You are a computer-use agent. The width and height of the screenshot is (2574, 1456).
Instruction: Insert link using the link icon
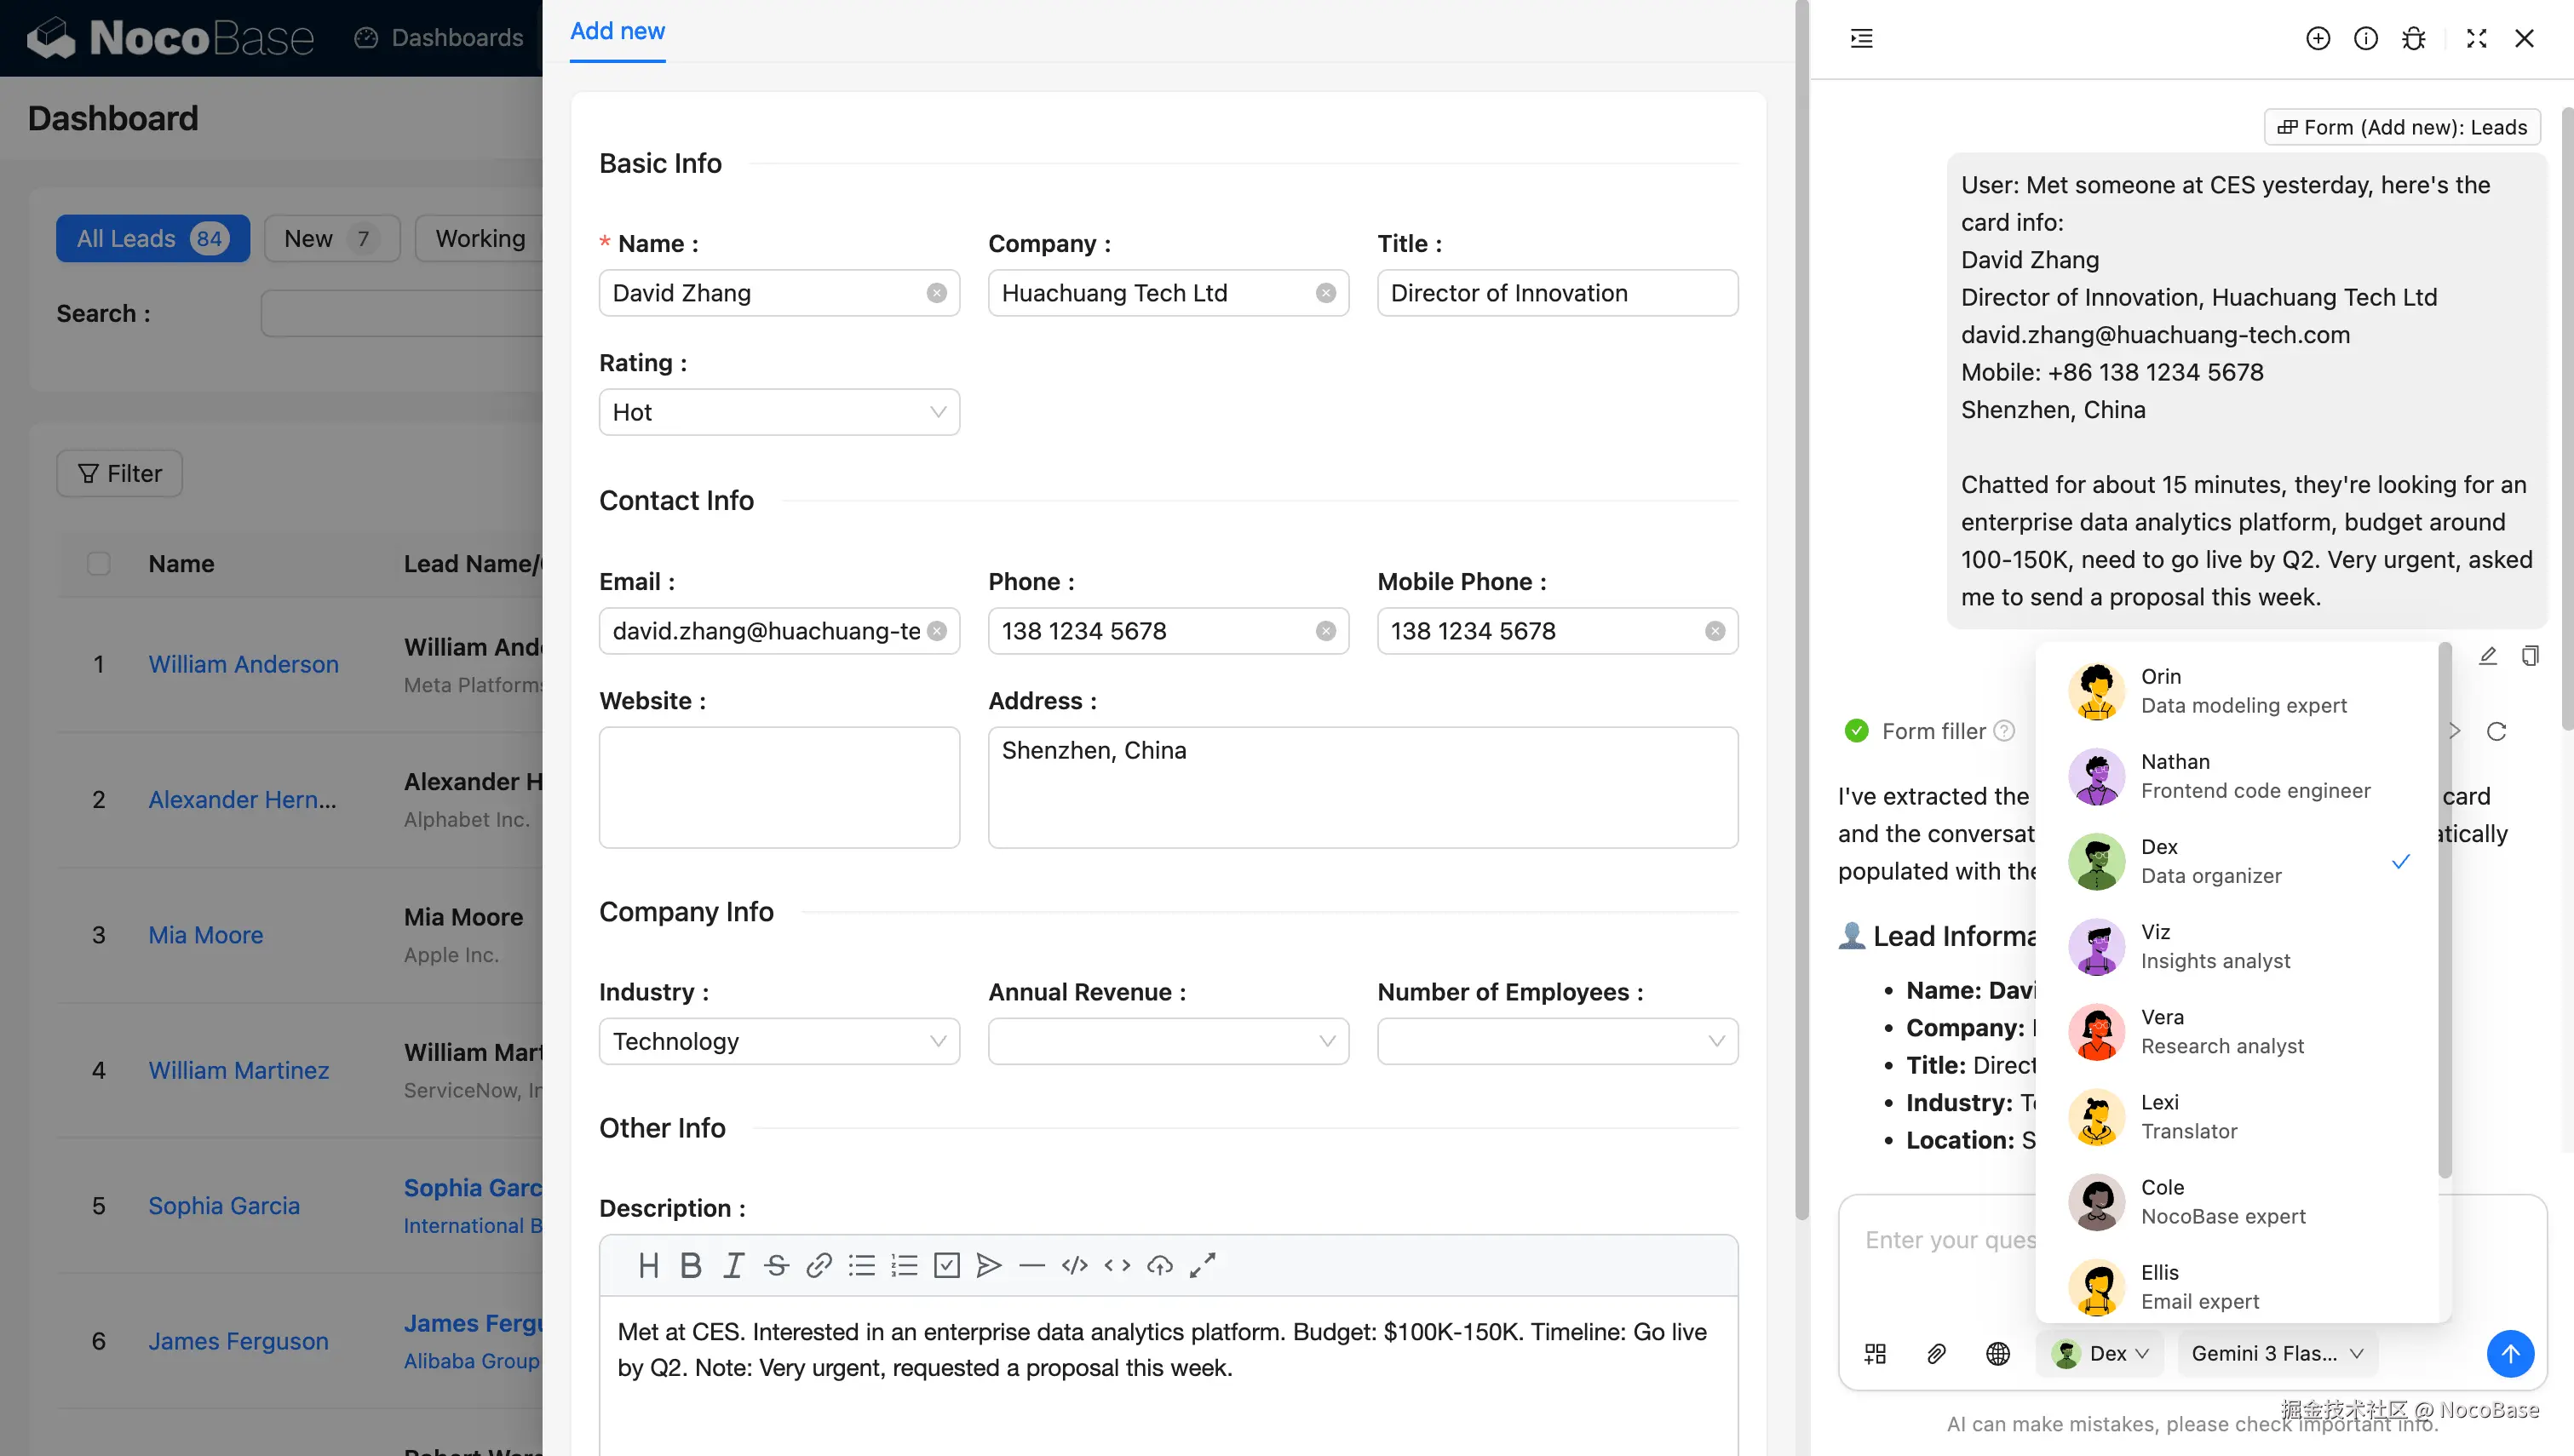tap(819, 1265)
